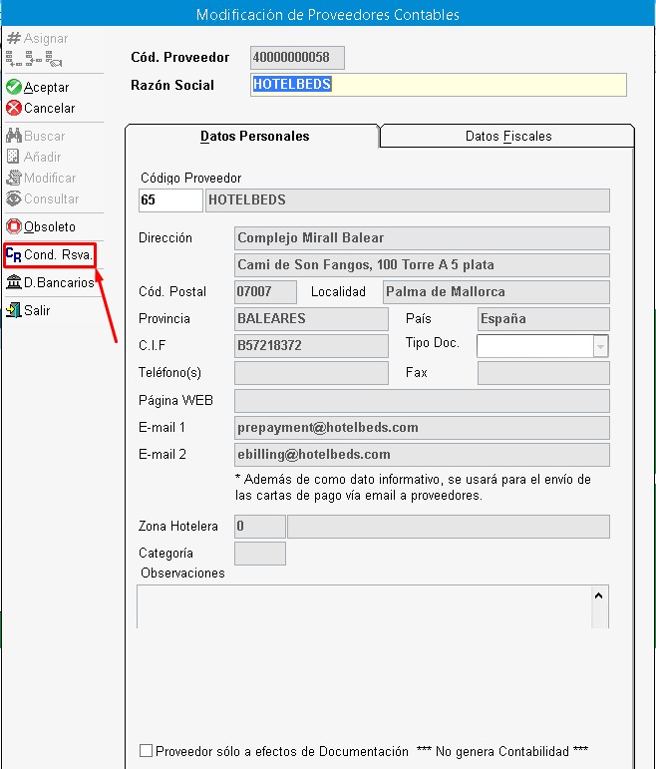The height and width of the screenshot is (769, 656).
Task: Click the Asignar hash icon
Action: click(x=14, y=39)
